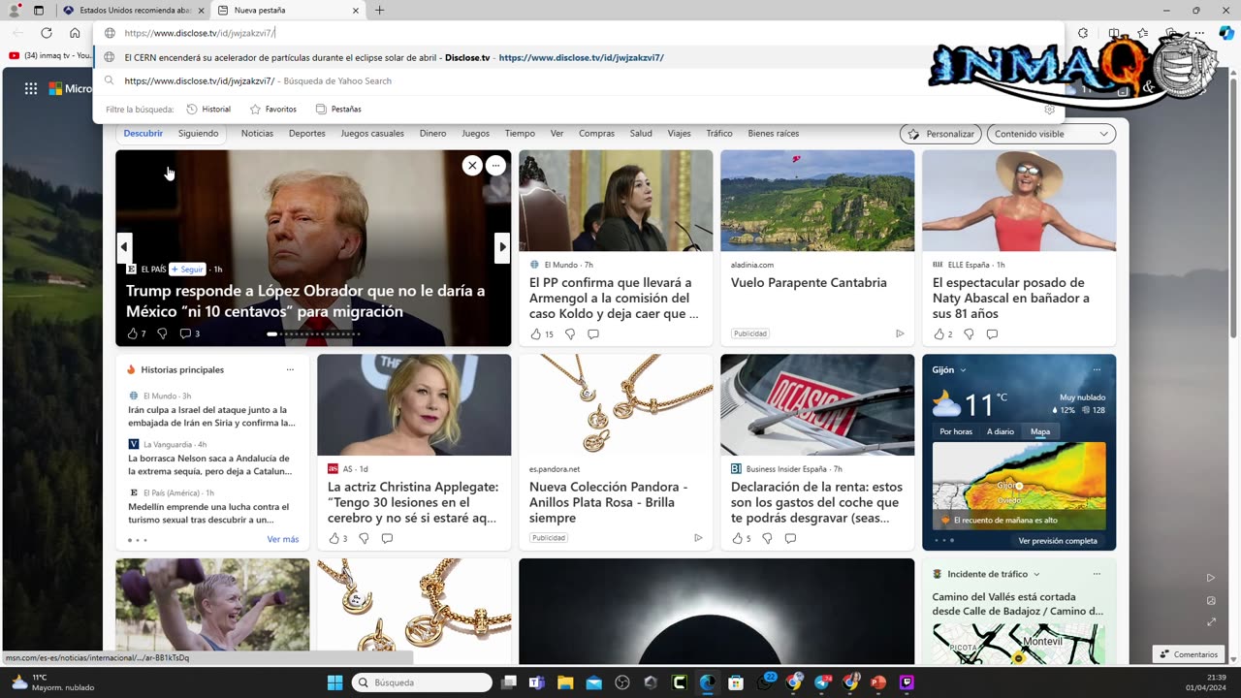The image size is (1241, 698).
Task: Select CERN disclose.tv URL suggestion
Action: tap(579, 57)
